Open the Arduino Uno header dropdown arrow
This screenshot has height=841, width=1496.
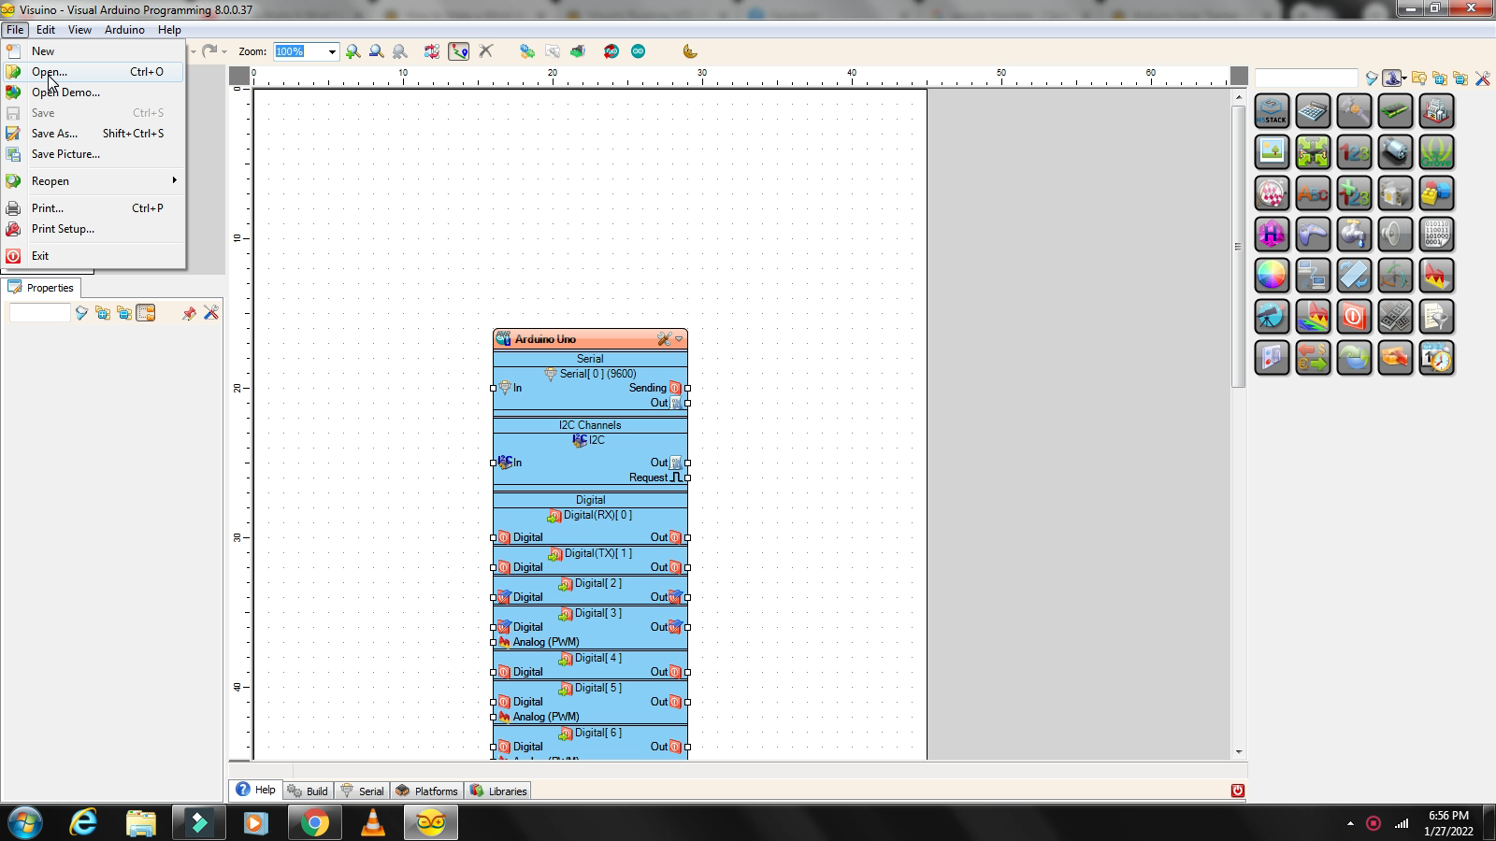pos(680,339)
